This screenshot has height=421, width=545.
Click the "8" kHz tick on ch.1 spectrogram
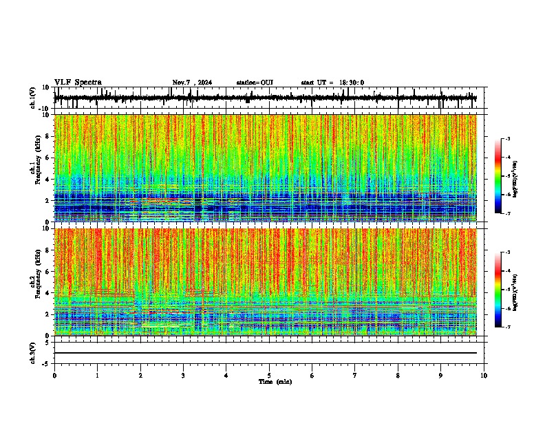pos(48,136)
